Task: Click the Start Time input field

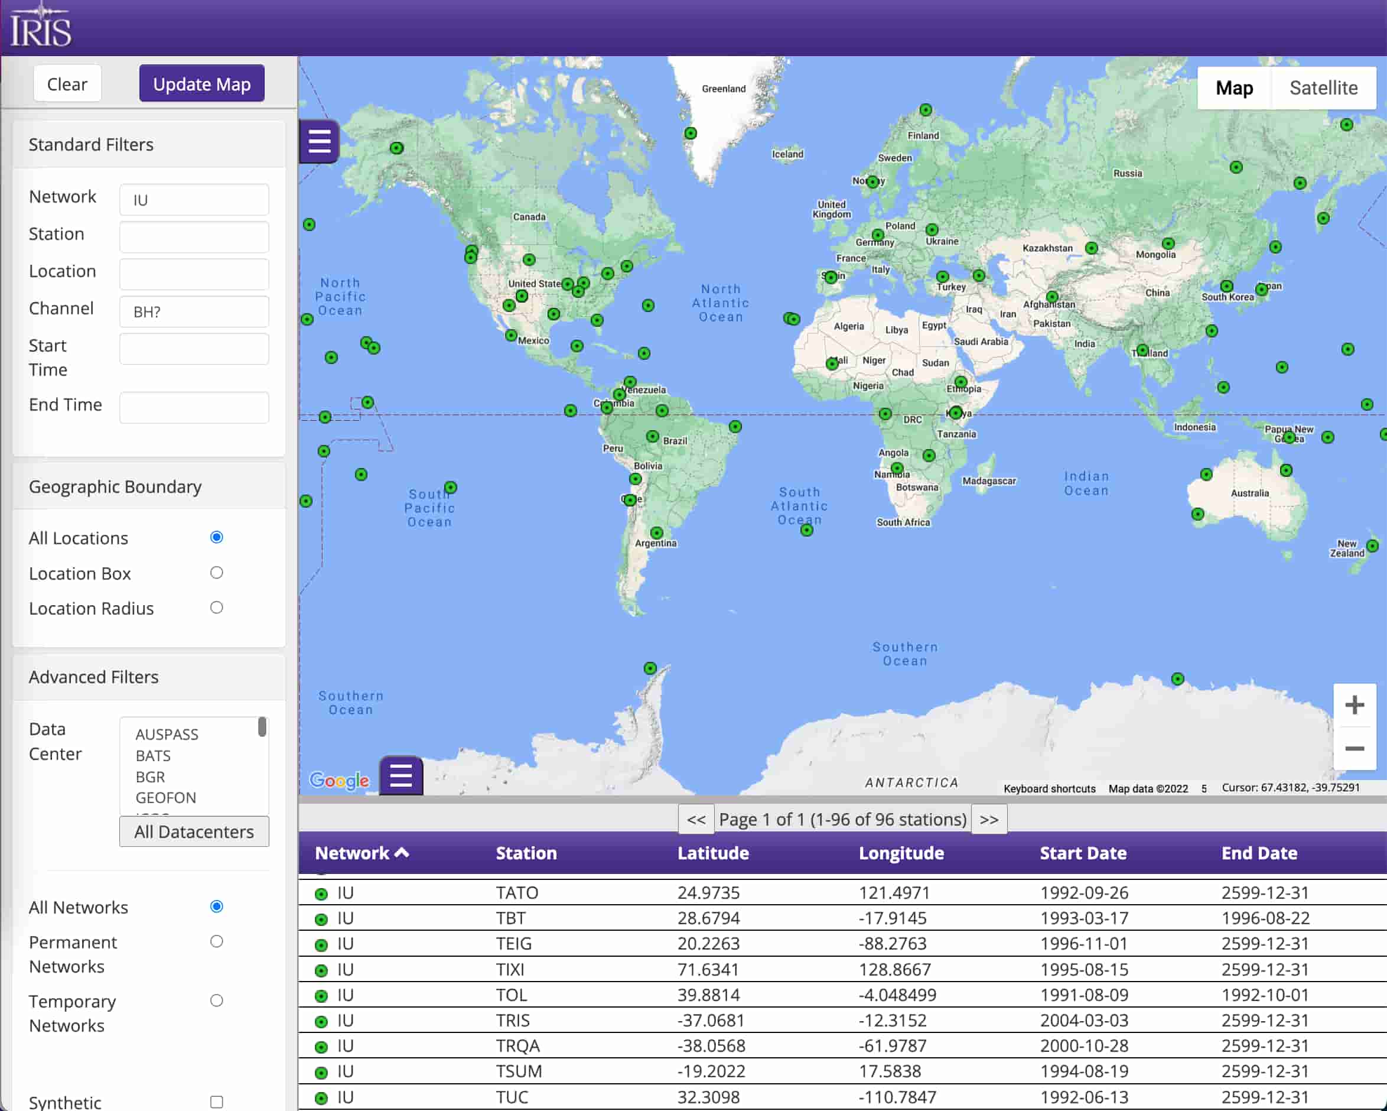Action: point(194,349)
